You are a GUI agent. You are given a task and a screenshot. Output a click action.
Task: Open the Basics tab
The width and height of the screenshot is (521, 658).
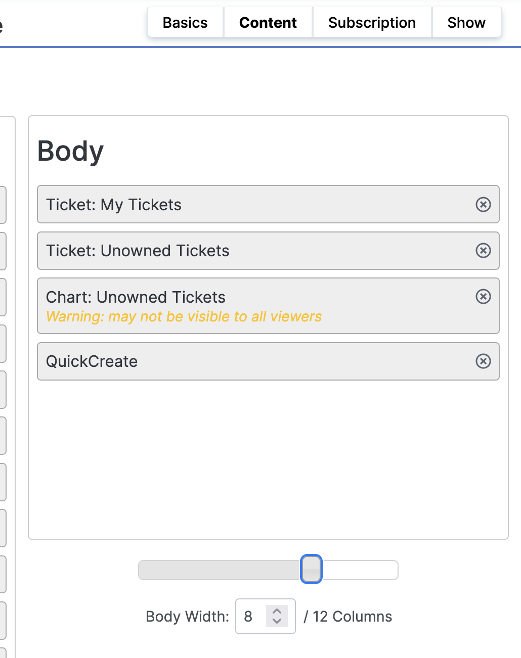pos(185,23)
